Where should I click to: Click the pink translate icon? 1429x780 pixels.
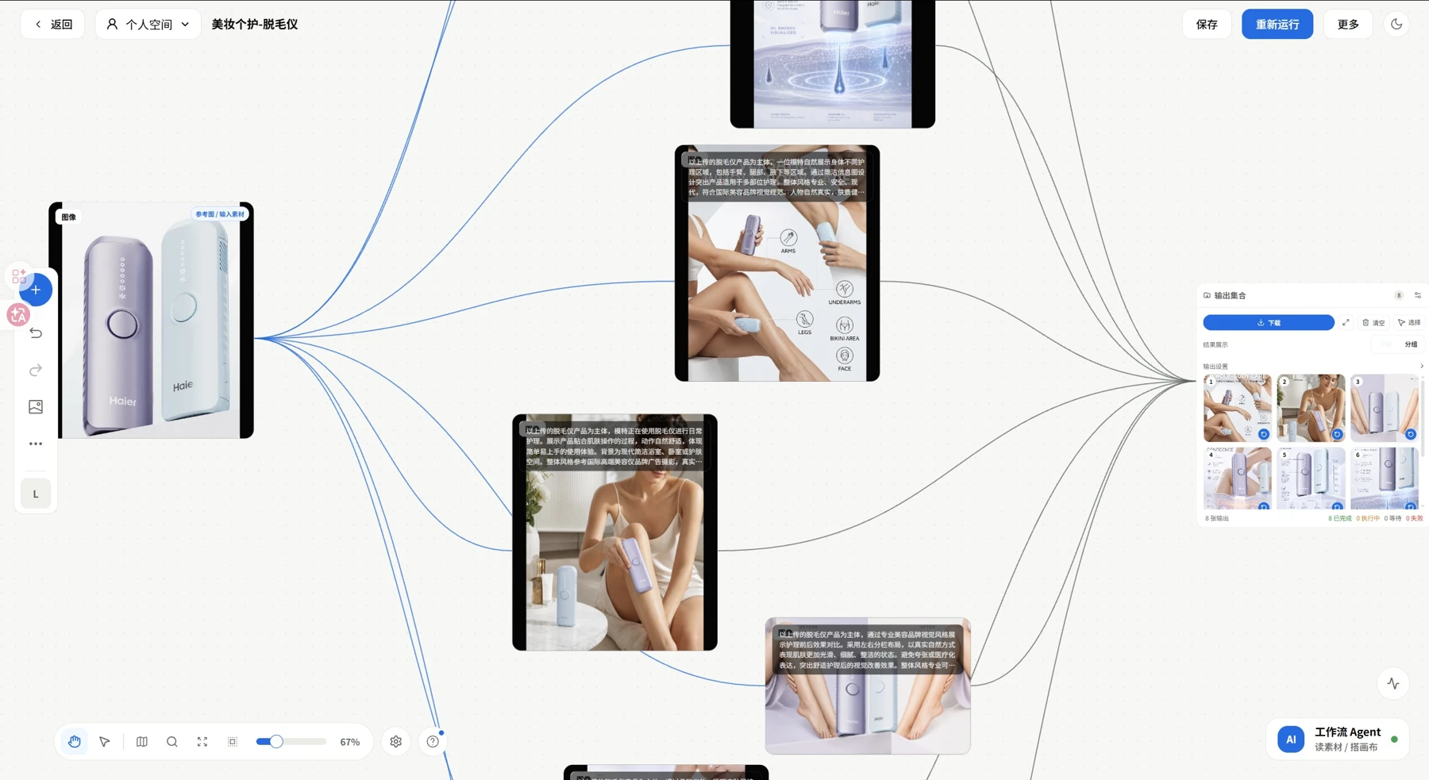17,315
